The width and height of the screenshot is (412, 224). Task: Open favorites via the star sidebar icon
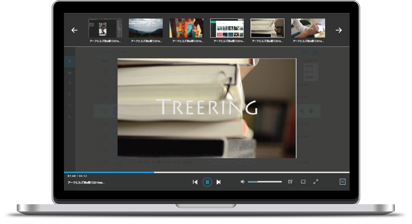coord(70,83)
